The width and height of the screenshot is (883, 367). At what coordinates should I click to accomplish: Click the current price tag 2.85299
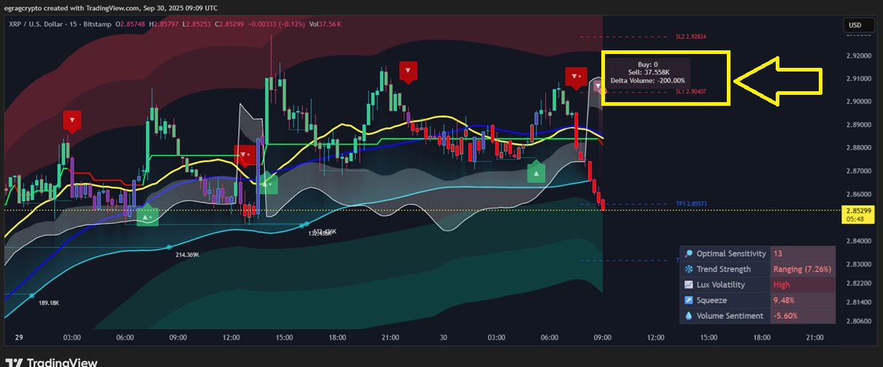(860, 210)
